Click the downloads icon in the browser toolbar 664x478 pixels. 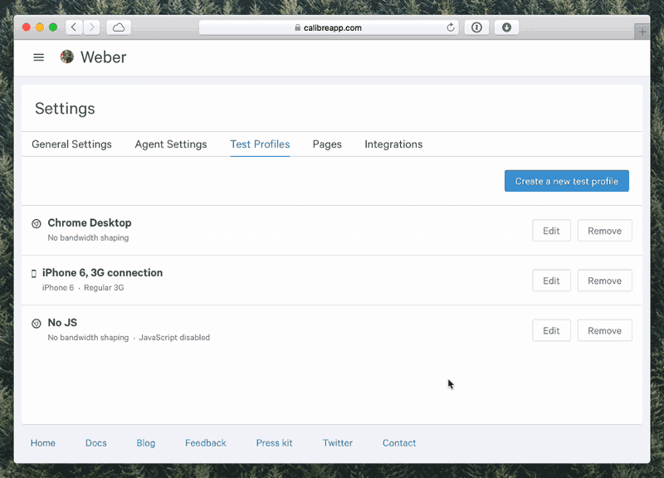[507, 27]
